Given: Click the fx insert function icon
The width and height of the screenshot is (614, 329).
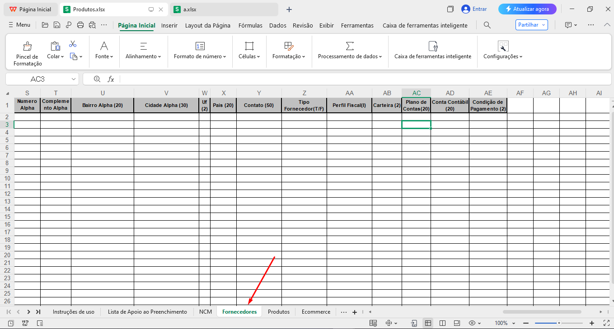Looking at the screenshot, I should pyautogui.click(x=111, y=79).
